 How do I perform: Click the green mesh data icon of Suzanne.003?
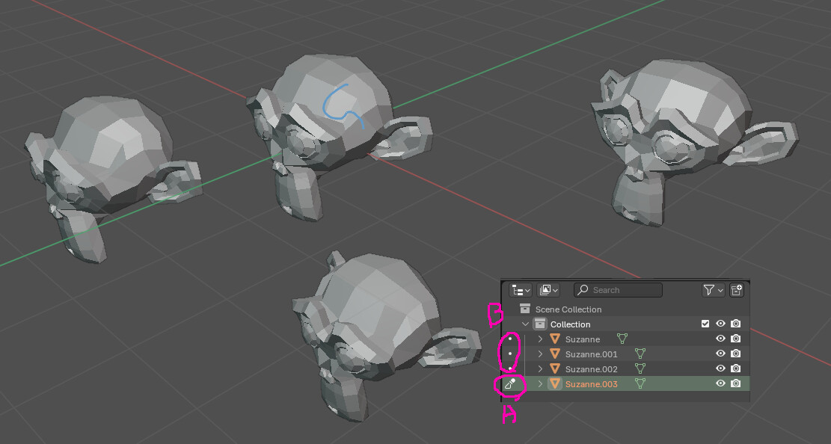pos(640,383)
